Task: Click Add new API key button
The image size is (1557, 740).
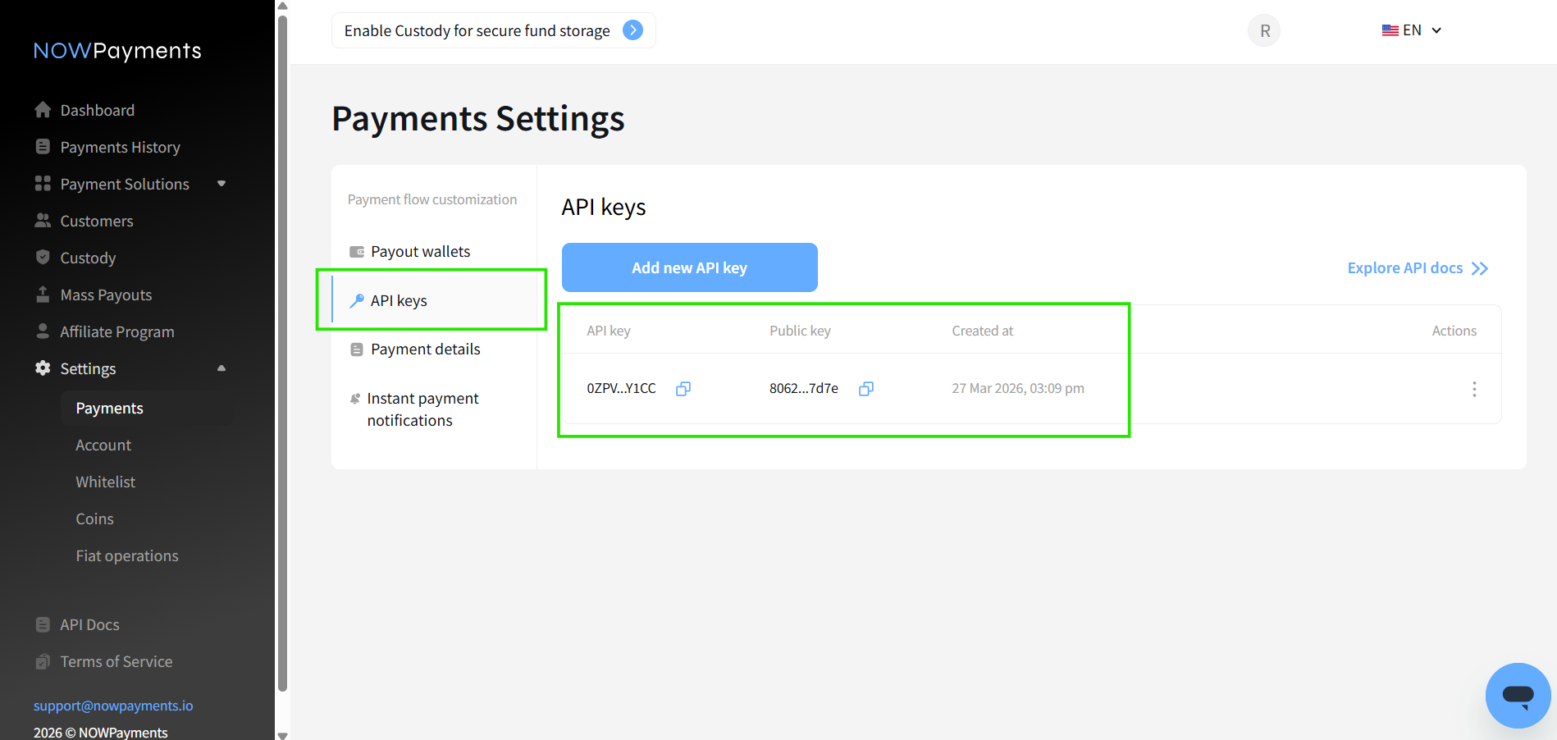Action: point(689,267)
